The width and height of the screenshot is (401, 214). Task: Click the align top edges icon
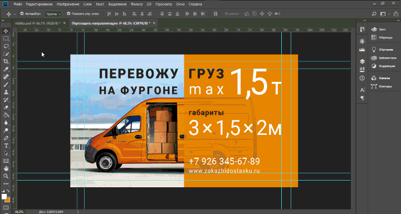tap(109, 14)
